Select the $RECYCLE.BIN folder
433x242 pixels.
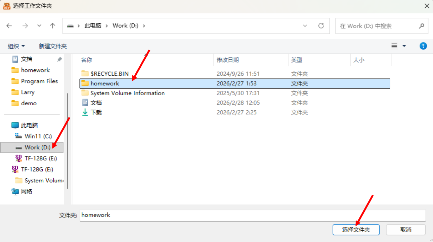(109, 74)
